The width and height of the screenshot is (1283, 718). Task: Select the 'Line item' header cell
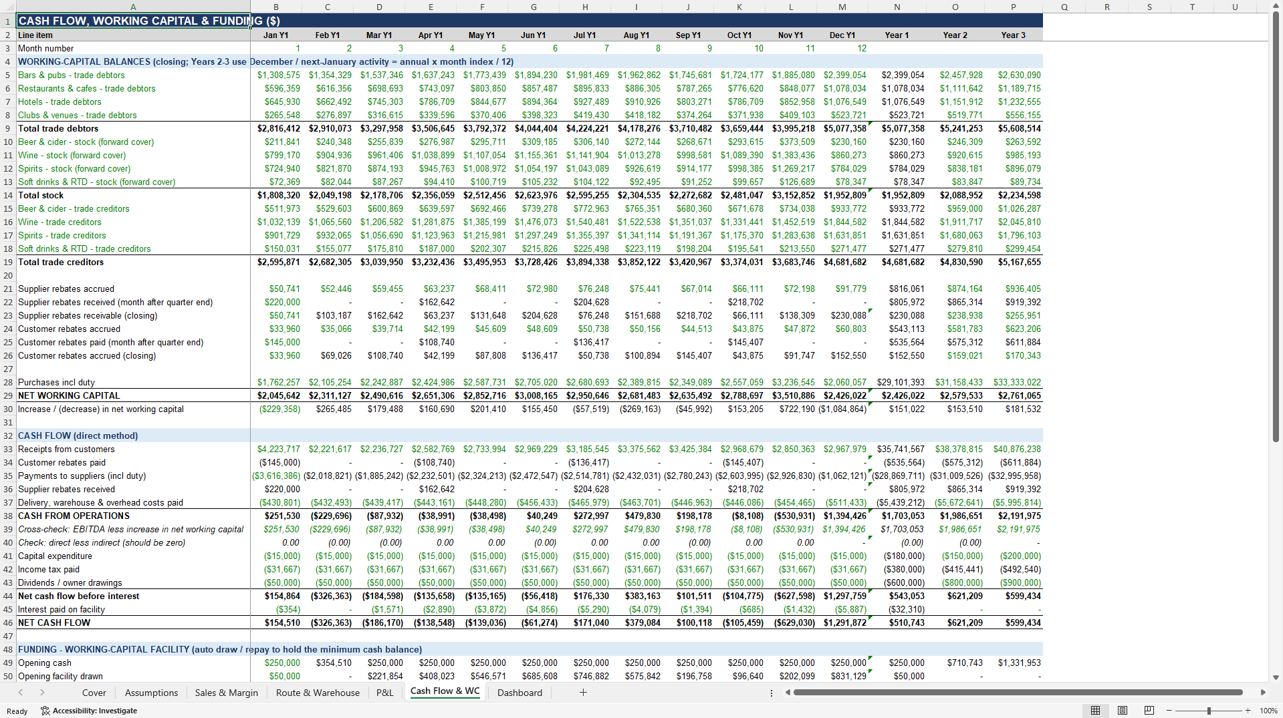point(133,35)
